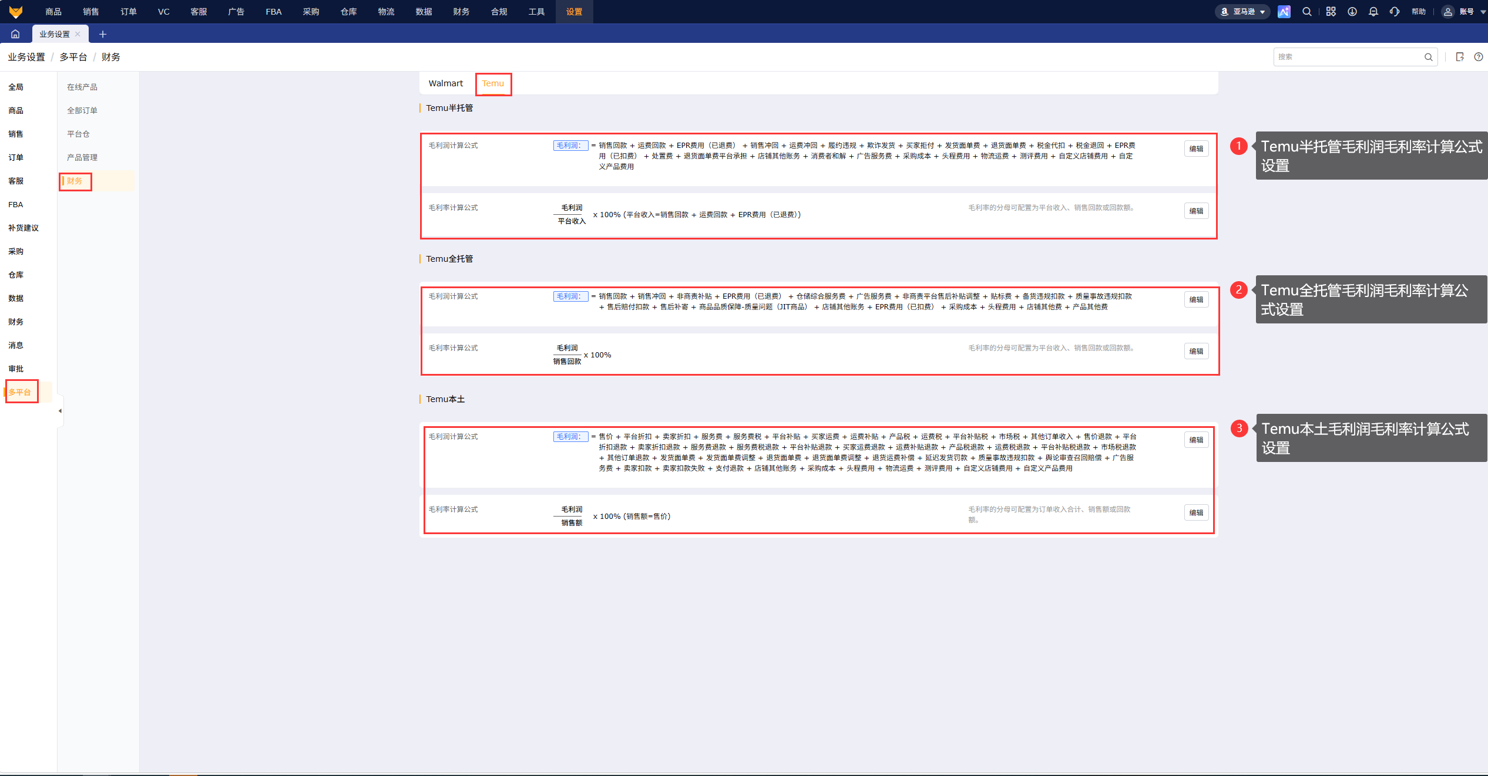Screen dimensions: 1488x776
Task: Edit Temu半托管 毛利润计算公式
Action: tap(1196, 149)
